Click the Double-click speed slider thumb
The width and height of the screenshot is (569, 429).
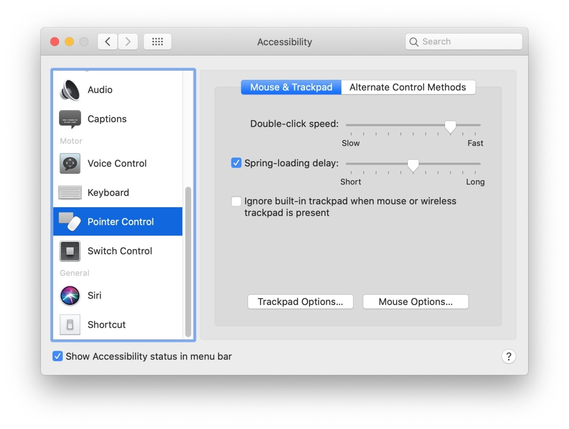pos(450,126)
